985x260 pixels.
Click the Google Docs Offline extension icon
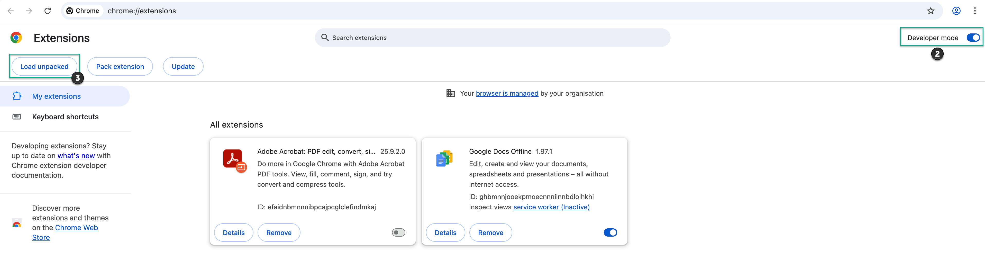[444, 158]
